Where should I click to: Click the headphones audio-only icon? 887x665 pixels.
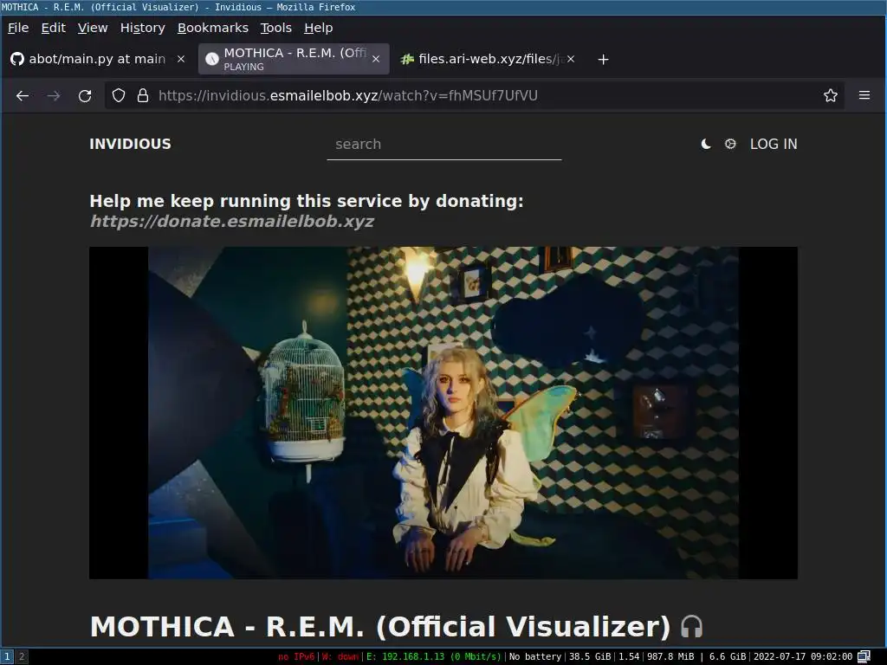[691, 627]
